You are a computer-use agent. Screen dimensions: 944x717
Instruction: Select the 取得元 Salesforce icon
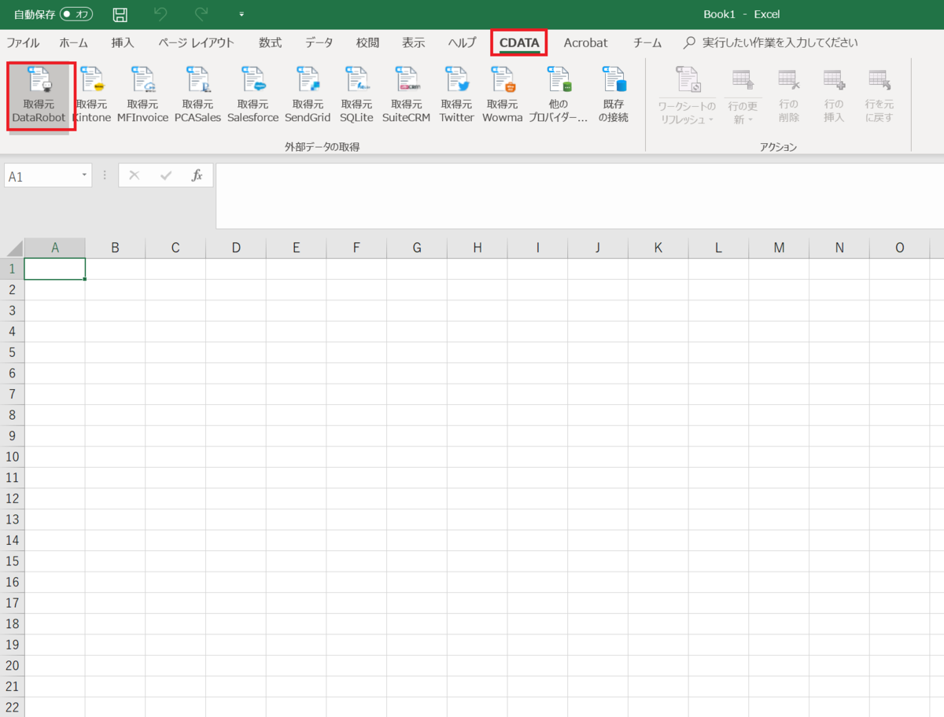coord(253,94)
